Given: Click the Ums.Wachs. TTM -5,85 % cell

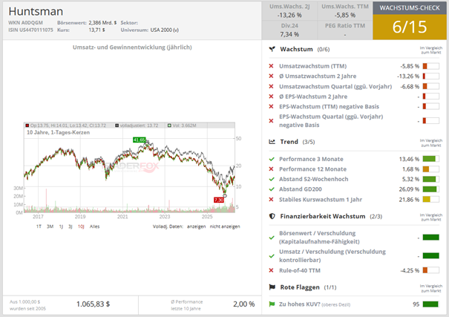Looking at the screenshot, I should click(x=345, y=11).
